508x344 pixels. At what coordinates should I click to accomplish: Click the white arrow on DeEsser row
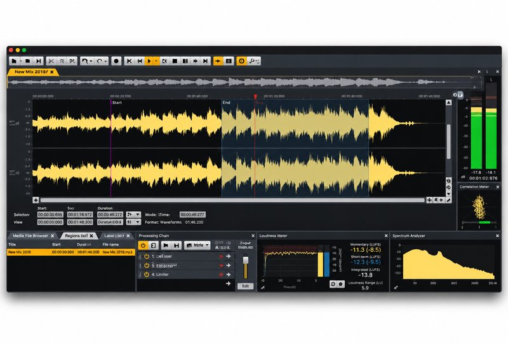pyautogui.click(x=229, y=256)
